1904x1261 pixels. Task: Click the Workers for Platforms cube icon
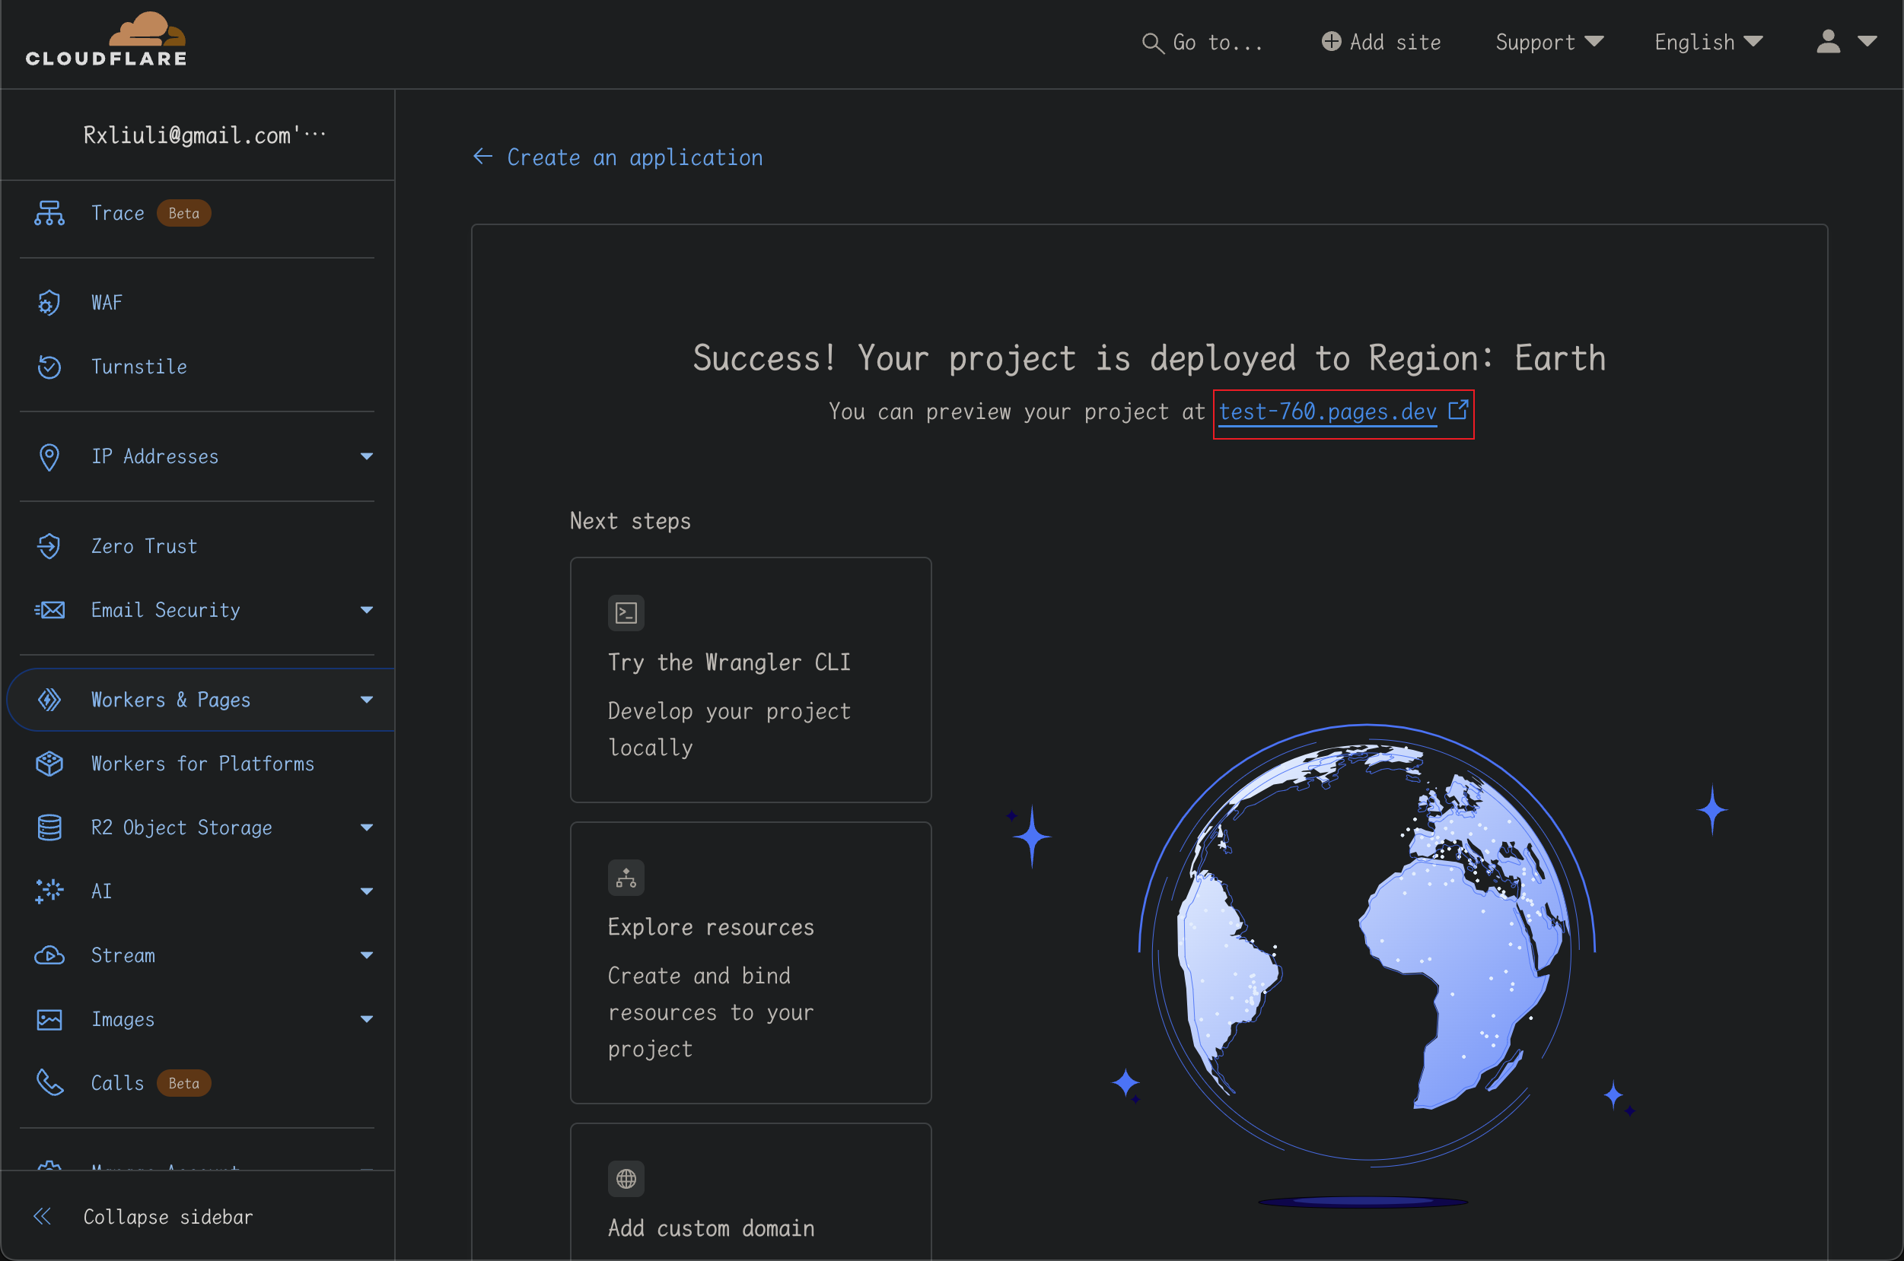tap(49, 763)
